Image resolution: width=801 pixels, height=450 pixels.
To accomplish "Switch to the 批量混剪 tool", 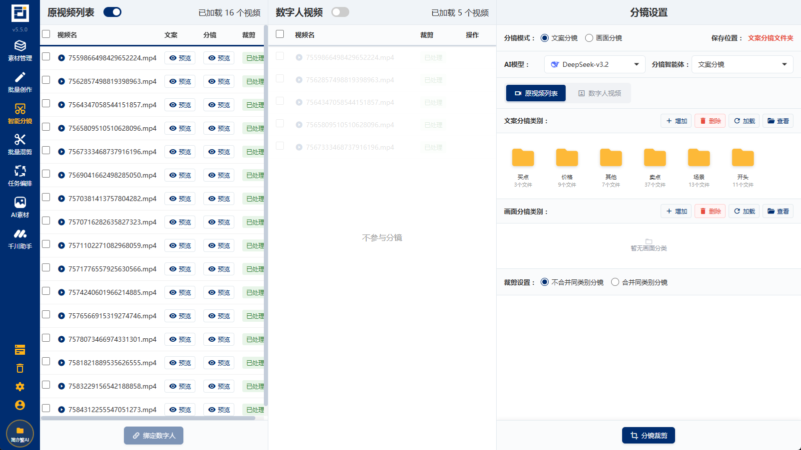I will point(19,142).
